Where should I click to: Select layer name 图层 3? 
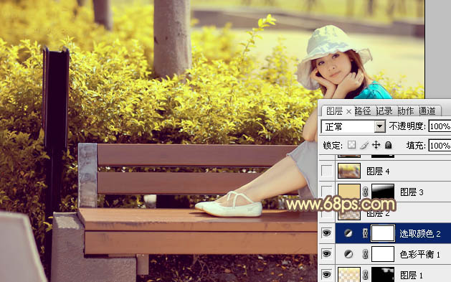coord(412,192)
